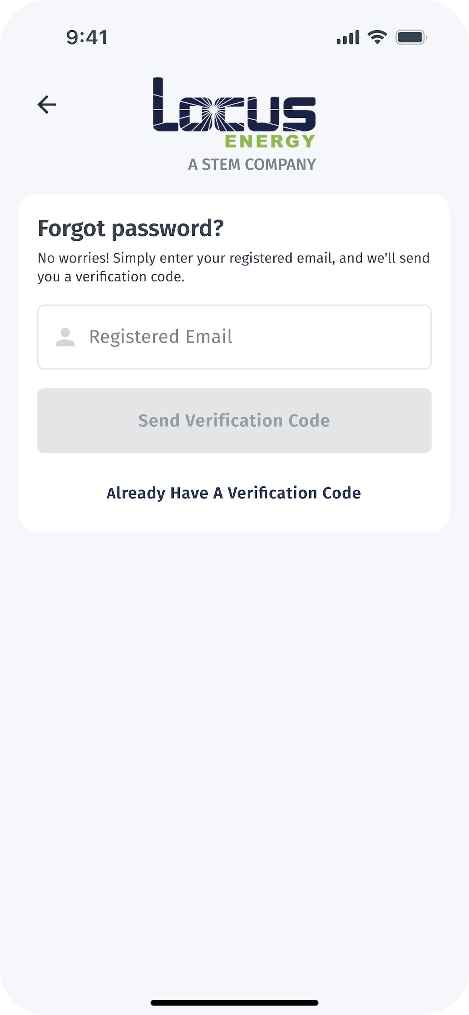Open Already Have A Verification Code link
This screenshot has height=1015, width=469.
[234, 493]
